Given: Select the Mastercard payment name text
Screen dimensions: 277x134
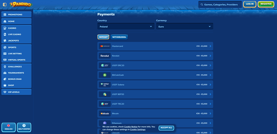Looking at the screenshot, I should [x=118, y=46].
